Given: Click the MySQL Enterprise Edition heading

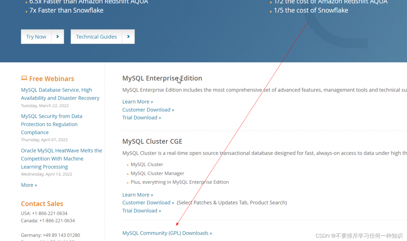Looking at the screenshot, I should pos(162,78).
